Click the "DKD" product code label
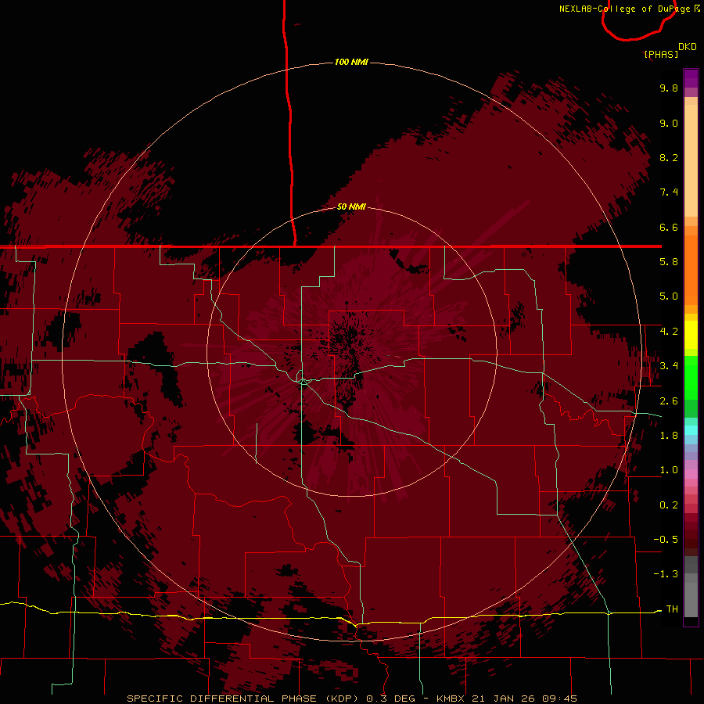This screenshot has height=704, width=704. (x=688, y=47)
